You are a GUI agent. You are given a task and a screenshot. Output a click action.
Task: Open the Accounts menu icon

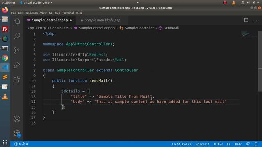(17, 119)
